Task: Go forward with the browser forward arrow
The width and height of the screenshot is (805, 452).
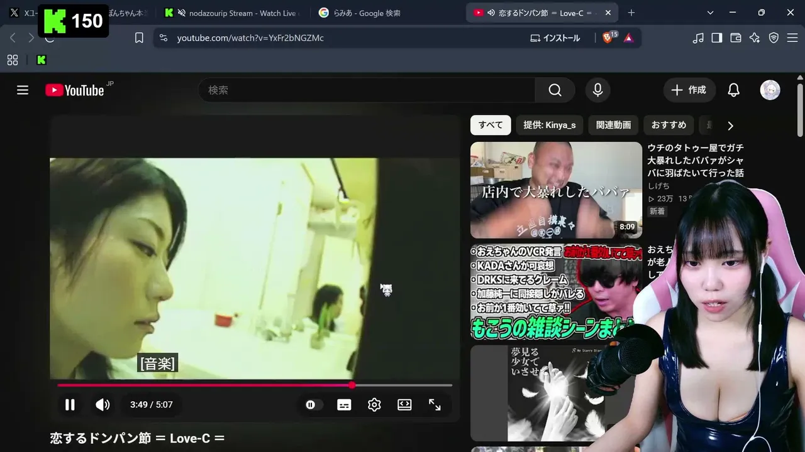Action: pos(31,38)
